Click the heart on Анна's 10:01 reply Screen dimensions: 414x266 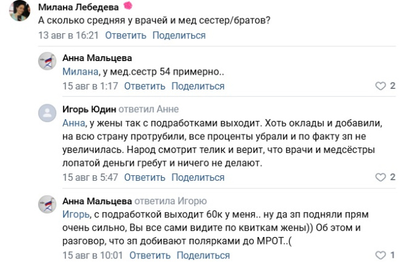pyautogui.click(x=381, y=255)
